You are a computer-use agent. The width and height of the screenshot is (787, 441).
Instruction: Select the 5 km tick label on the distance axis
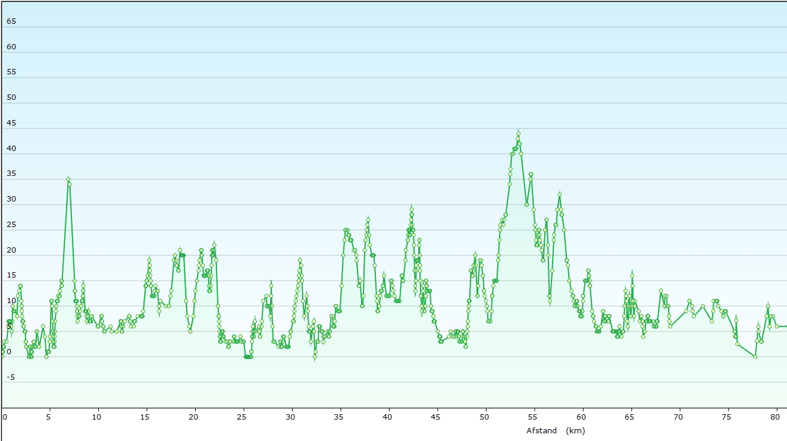point(49,417)
